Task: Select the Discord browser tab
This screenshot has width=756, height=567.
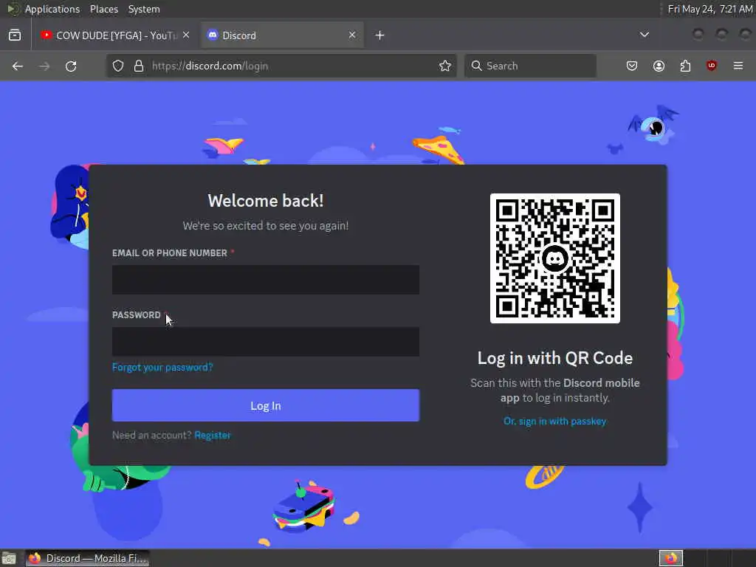Action: 283,35
